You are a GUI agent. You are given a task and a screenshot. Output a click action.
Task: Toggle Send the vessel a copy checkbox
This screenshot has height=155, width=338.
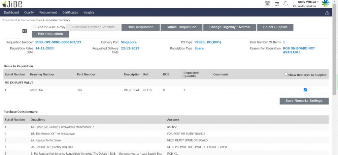click(34, 27)
